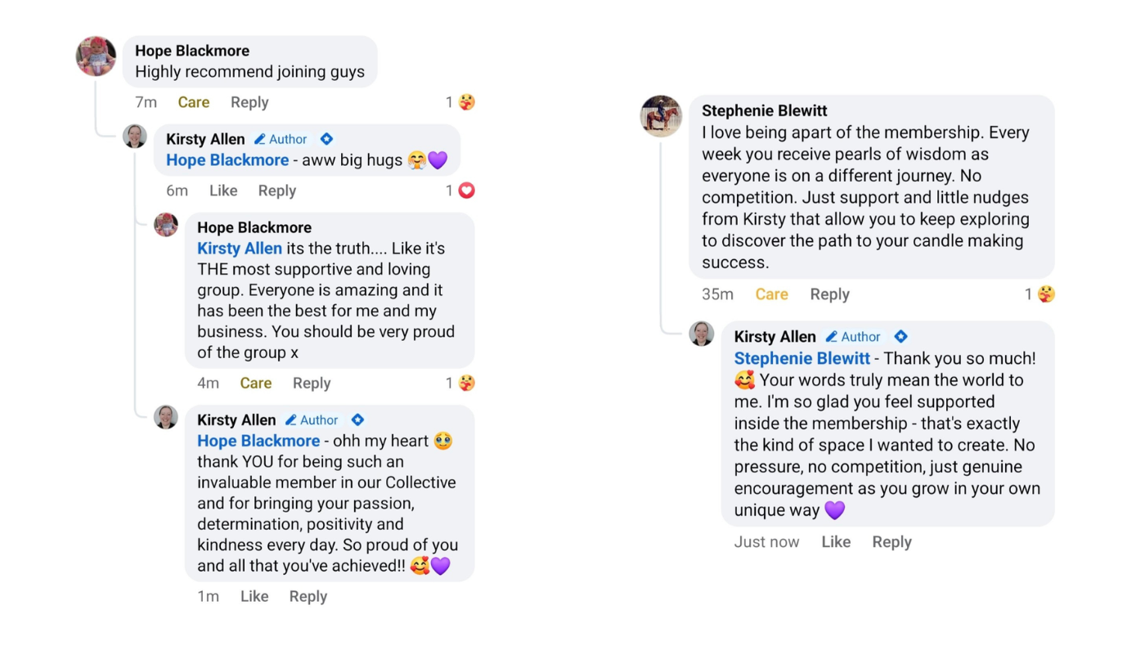The image size is (1145, 646).
Task: Click the '35m' timestamp on Stephenie's comment
Action: tap(717, 294)
